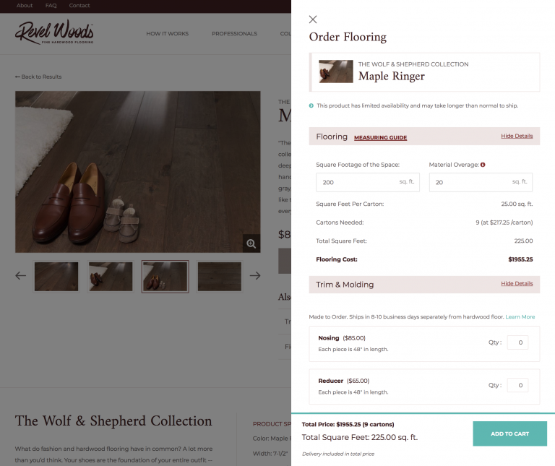Select the highlighted shoes thumbnail
The image size is (555, 466).
[x=165, y=277]
